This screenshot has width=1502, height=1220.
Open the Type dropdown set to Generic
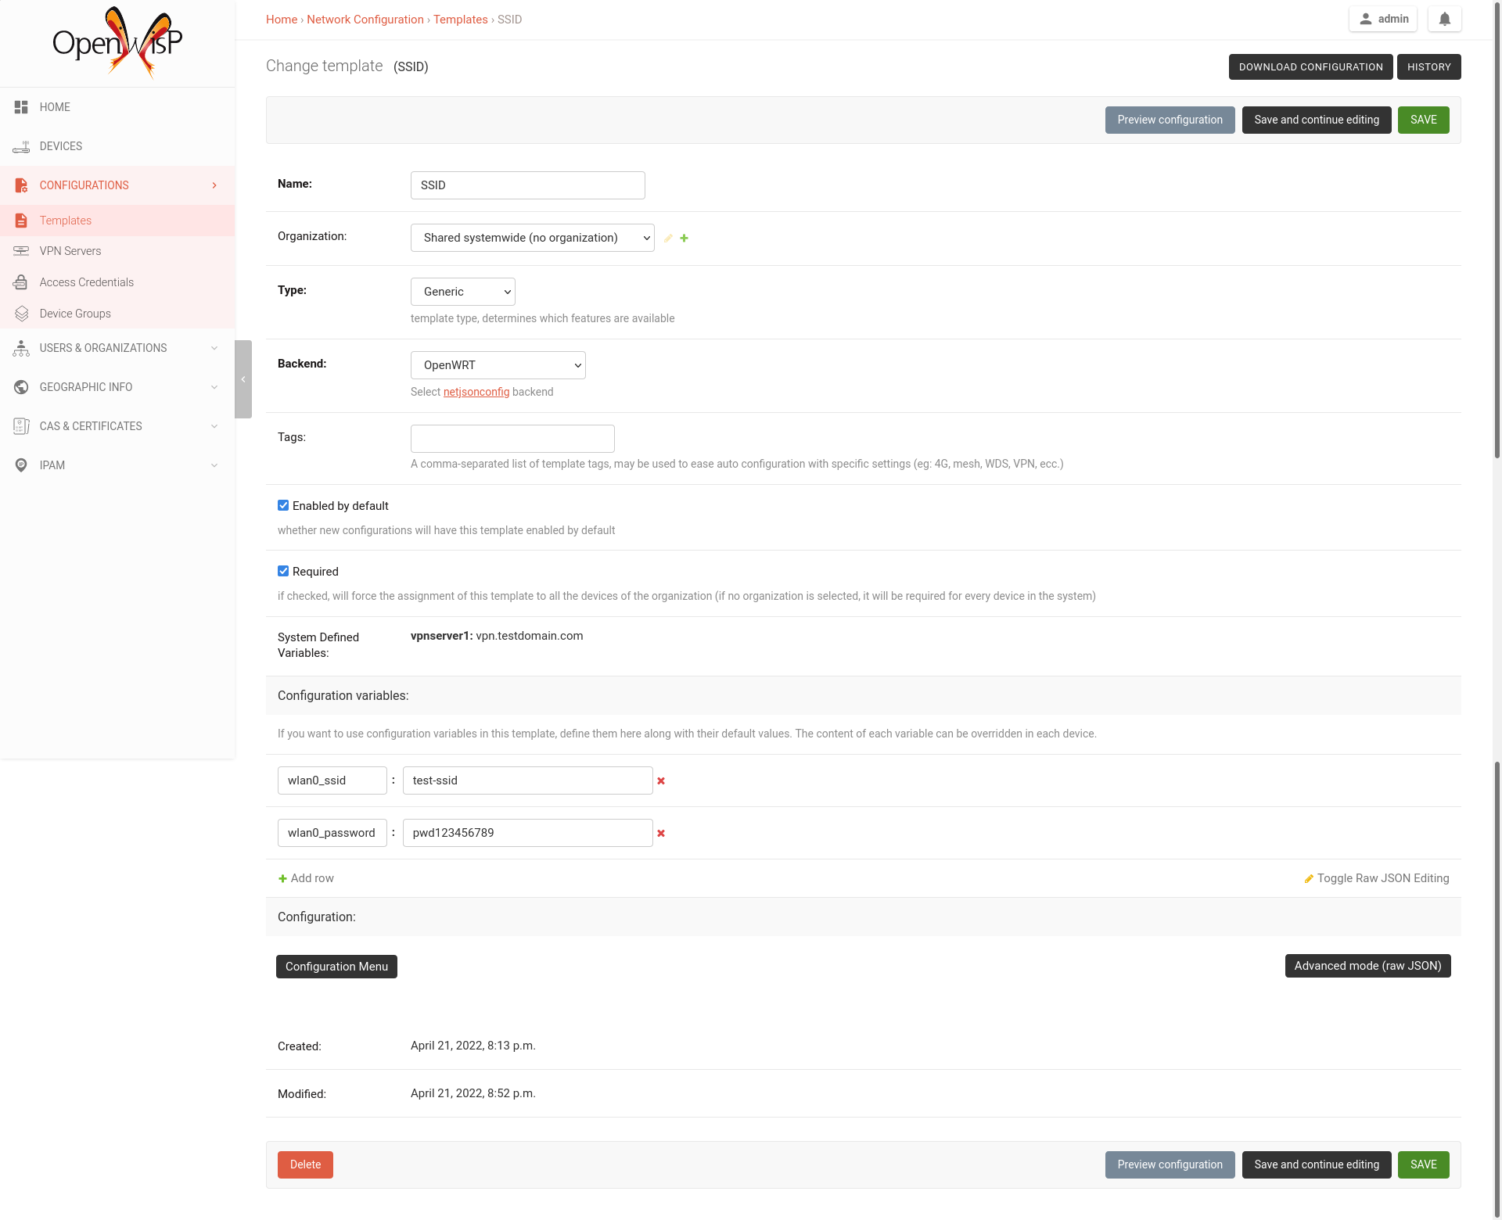[x=462, y=292]
